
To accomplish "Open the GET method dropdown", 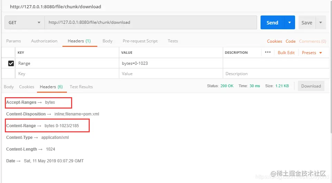I will coord(25,22).
